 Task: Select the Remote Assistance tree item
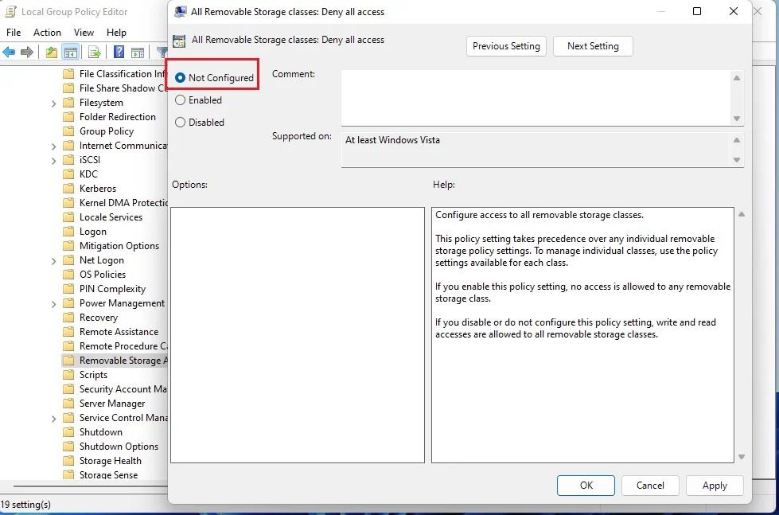point(119,332)
